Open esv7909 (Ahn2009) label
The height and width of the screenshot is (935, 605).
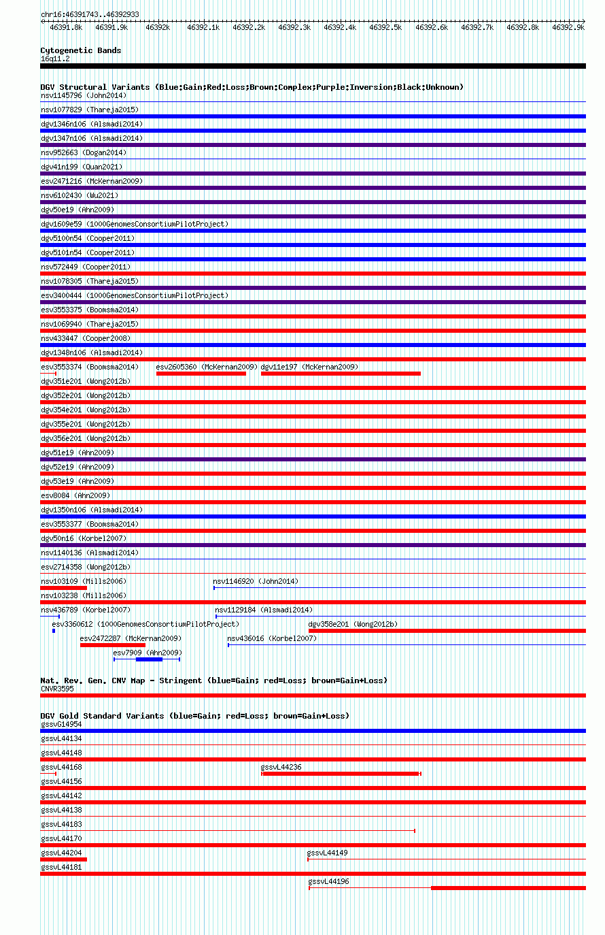click(148, 653)
